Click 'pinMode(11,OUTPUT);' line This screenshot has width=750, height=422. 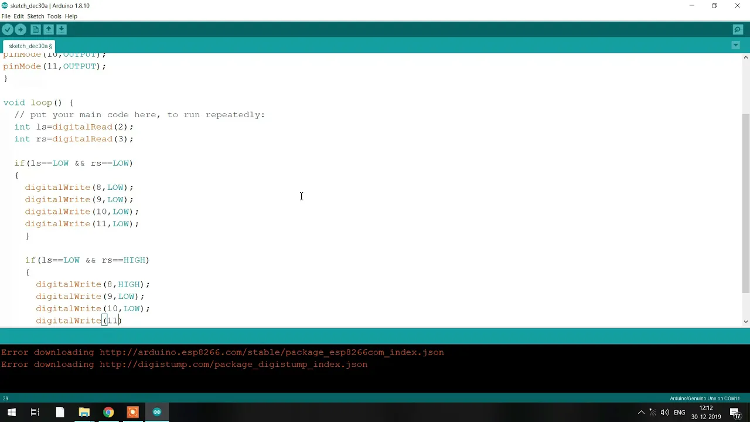[x=54, y=66]
